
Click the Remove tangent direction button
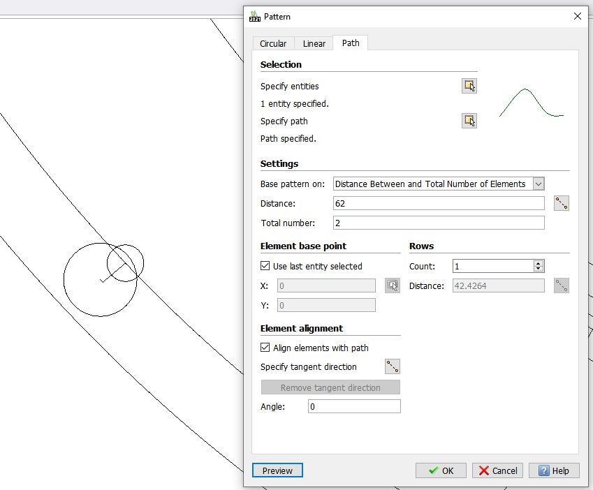pyautogui.click(x=330, y=387)
